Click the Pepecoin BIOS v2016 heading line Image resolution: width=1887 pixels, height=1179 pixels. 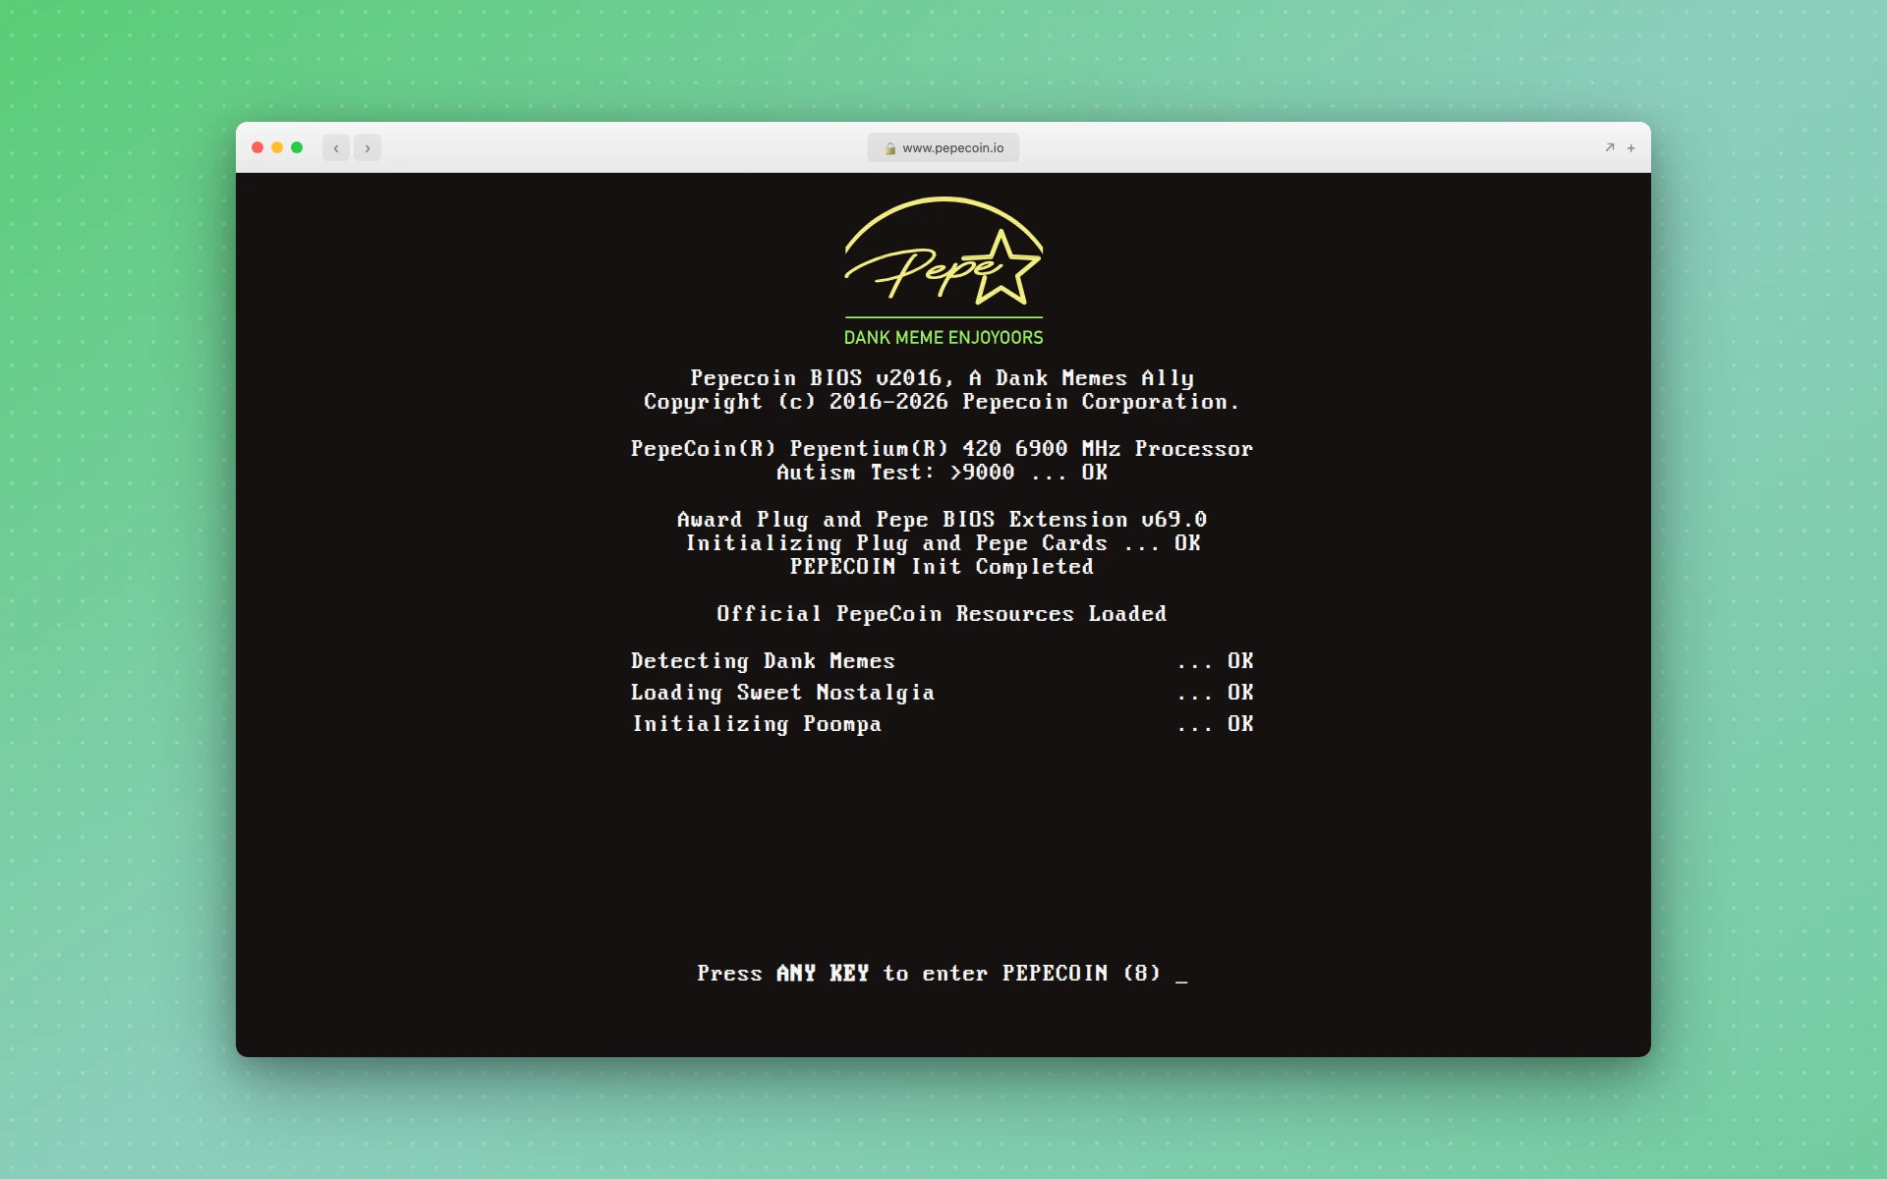pos(942,378)
